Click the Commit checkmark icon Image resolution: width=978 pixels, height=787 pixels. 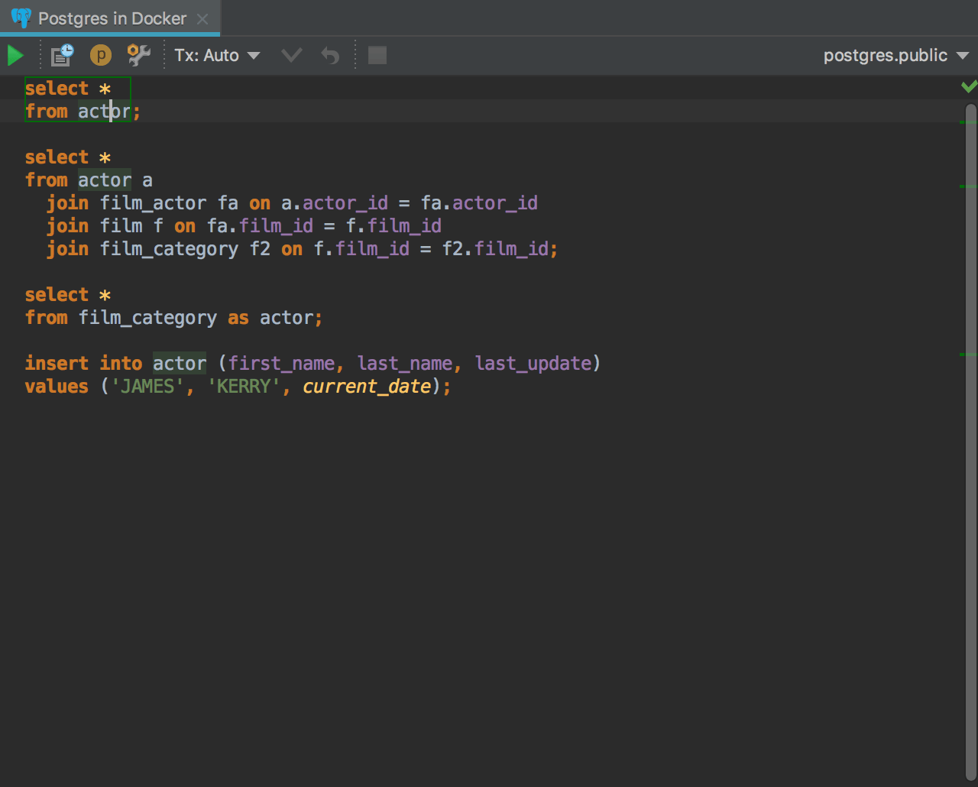(x=291, y=56)
